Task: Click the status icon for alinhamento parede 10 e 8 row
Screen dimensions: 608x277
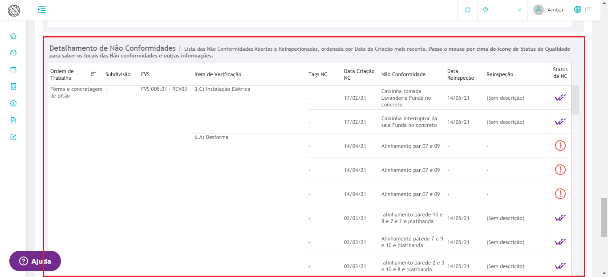Action: (560, 218)
